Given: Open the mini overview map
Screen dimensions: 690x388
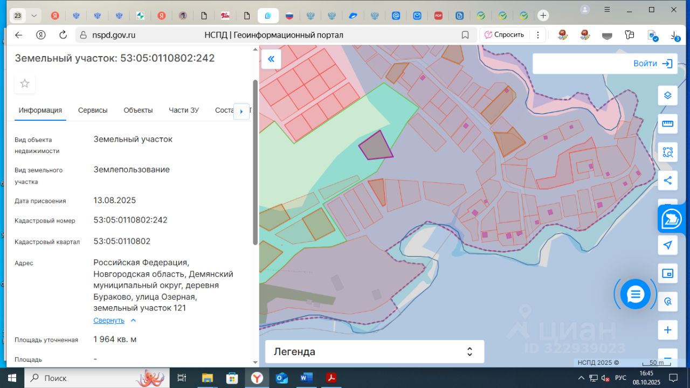Looking at the screenshot, I should click(x=667, y=273).
